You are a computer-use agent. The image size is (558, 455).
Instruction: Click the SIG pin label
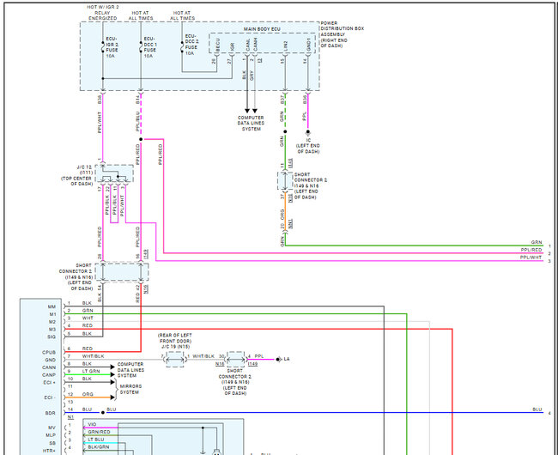52,337
